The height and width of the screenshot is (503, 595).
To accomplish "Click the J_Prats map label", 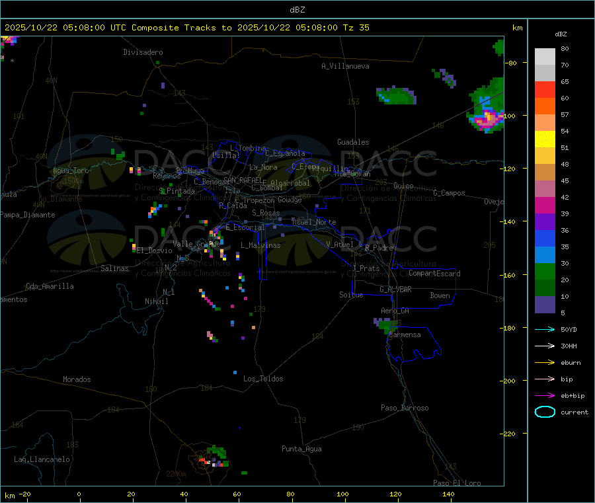I will point(366,268).
